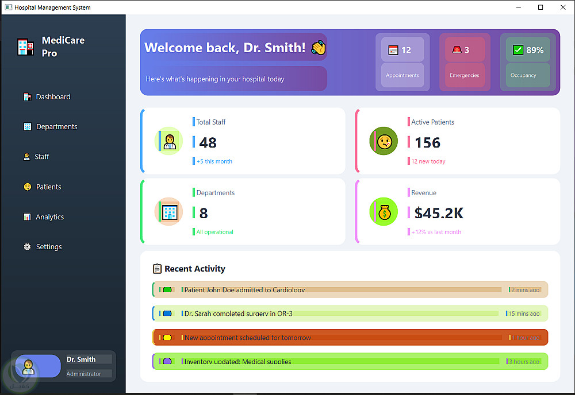Screen dimensions: 575x395
Task: Click the 'Welcome back, Dr. Smith!' heading
Action: (225, 48)
